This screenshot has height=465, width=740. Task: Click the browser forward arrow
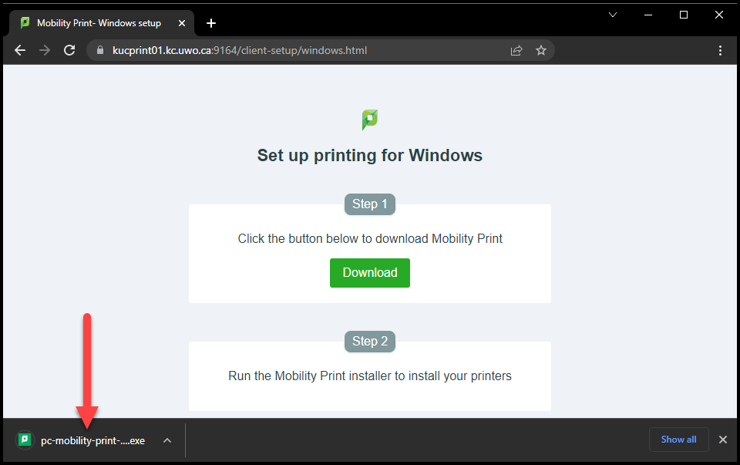click(45, 51)
